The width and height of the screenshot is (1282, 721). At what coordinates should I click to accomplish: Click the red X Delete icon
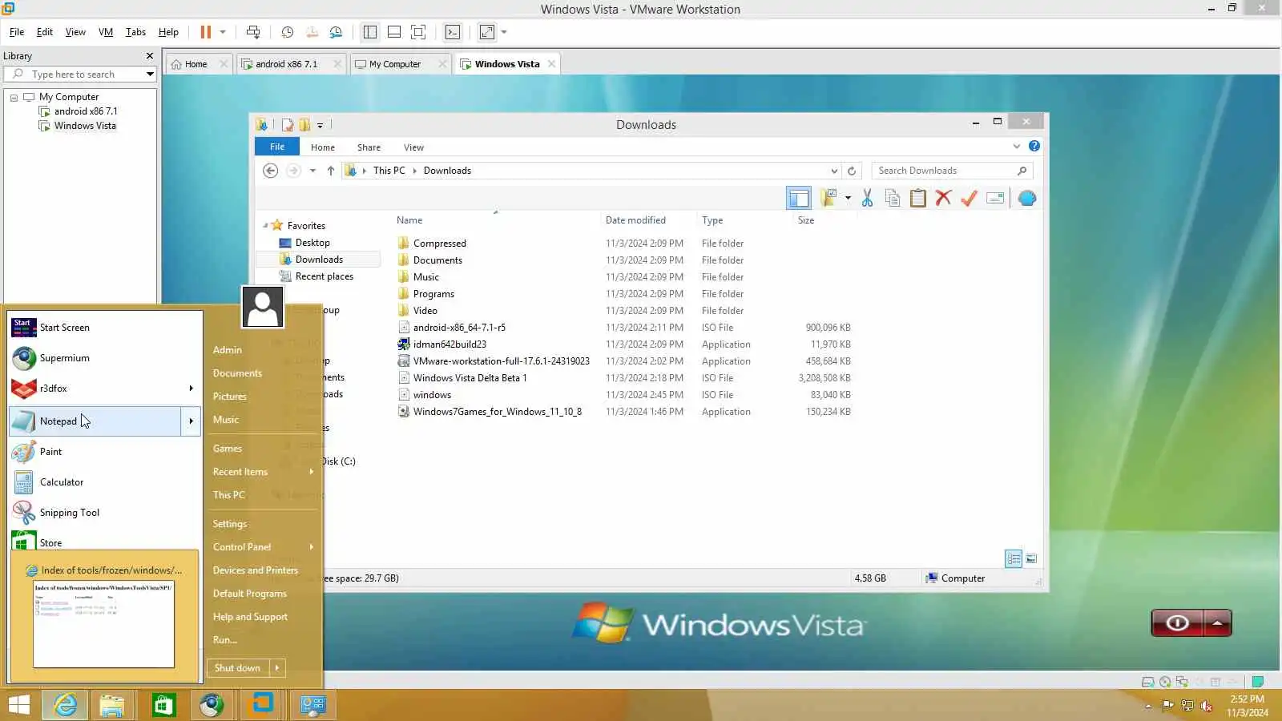[x=944, y=198]
